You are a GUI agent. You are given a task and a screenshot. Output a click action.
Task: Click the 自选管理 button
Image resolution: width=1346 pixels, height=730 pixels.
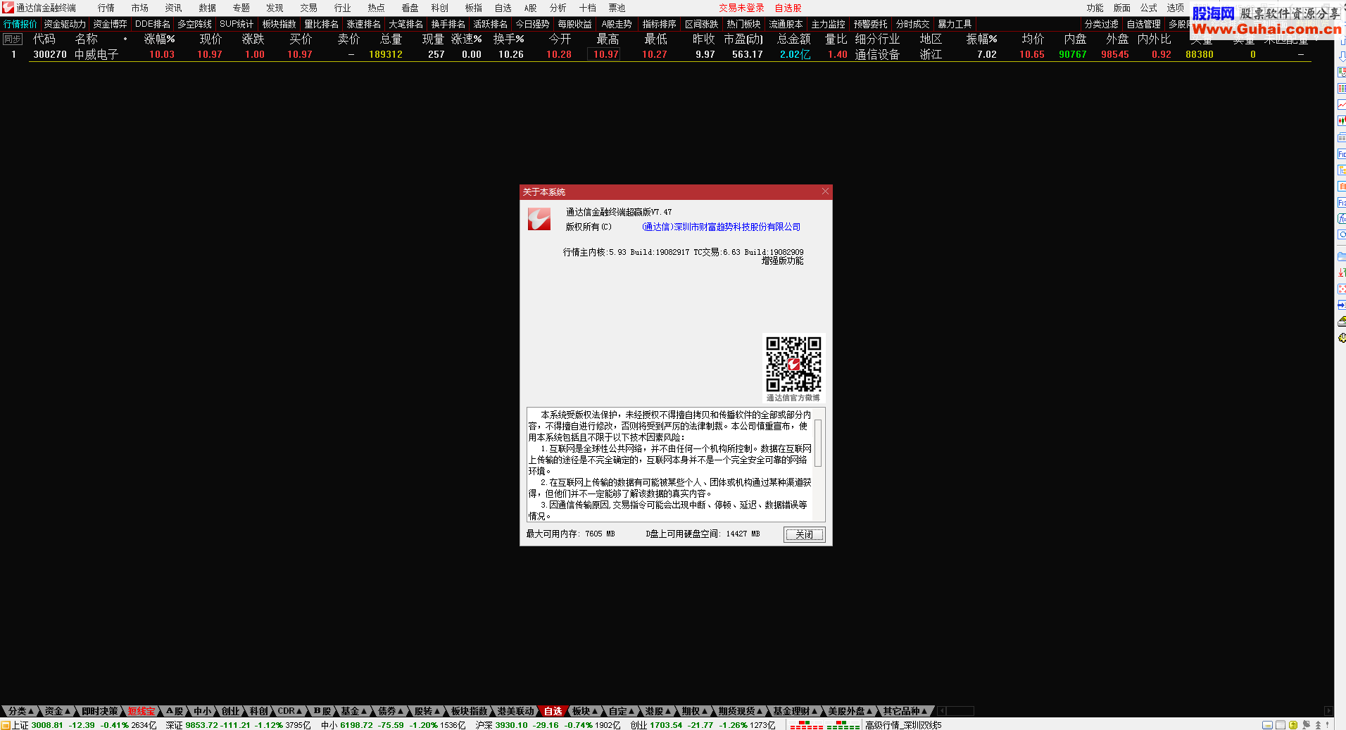pos(1144,24)
